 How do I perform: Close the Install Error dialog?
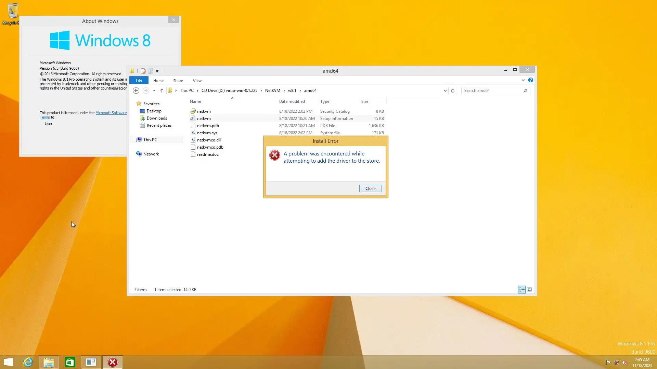point(370,189)
